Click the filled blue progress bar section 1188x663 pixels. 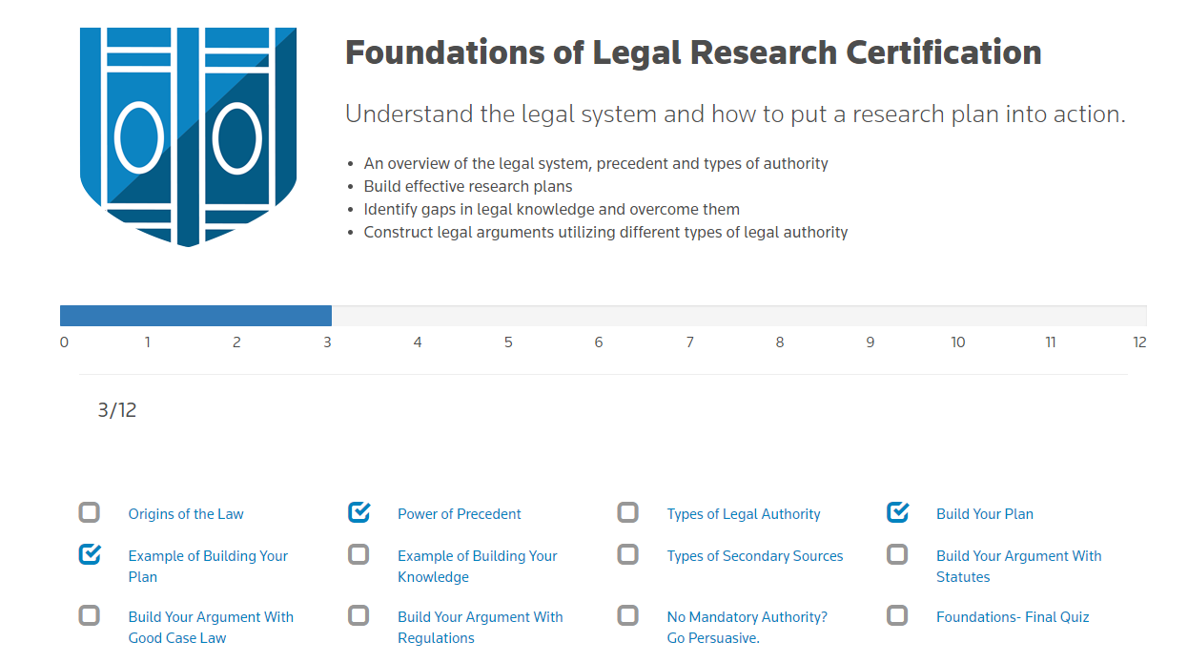195,316
